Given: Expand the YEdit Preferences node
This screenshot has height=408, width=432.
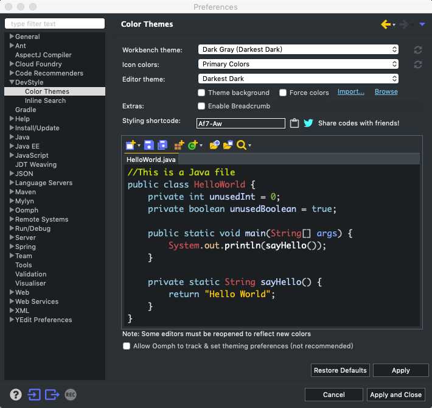Looking at the screenshot, I should point(12,319).
